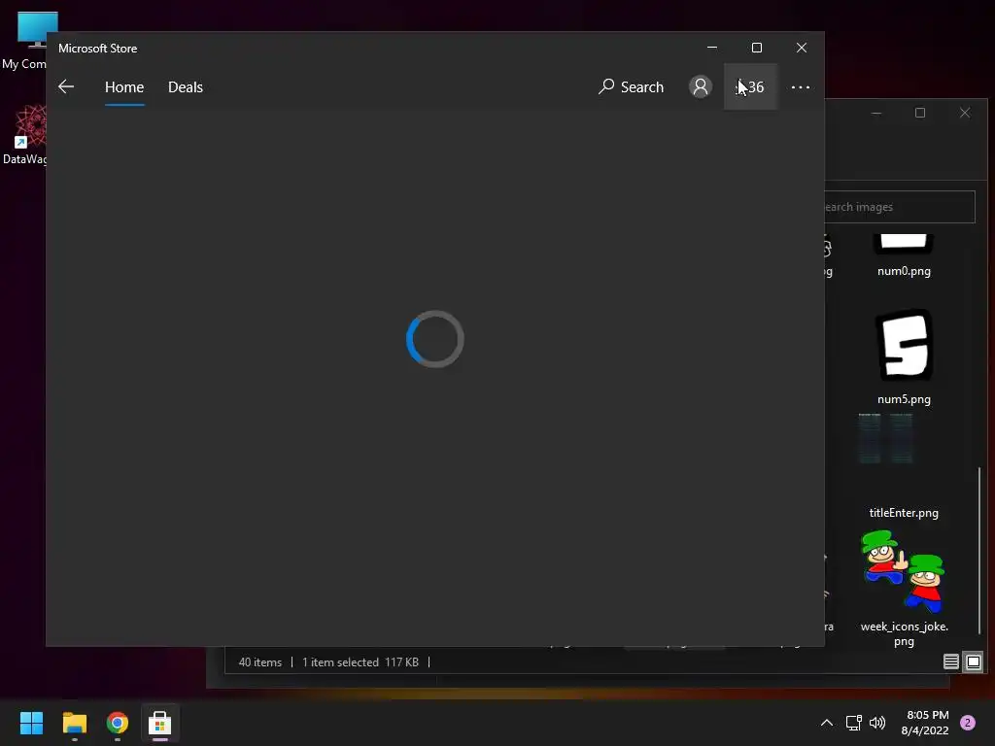
Task: Open the user account profile icon
Action: point(700,86)
